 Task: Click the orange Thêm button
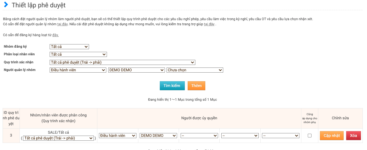[x=196, y=86]
